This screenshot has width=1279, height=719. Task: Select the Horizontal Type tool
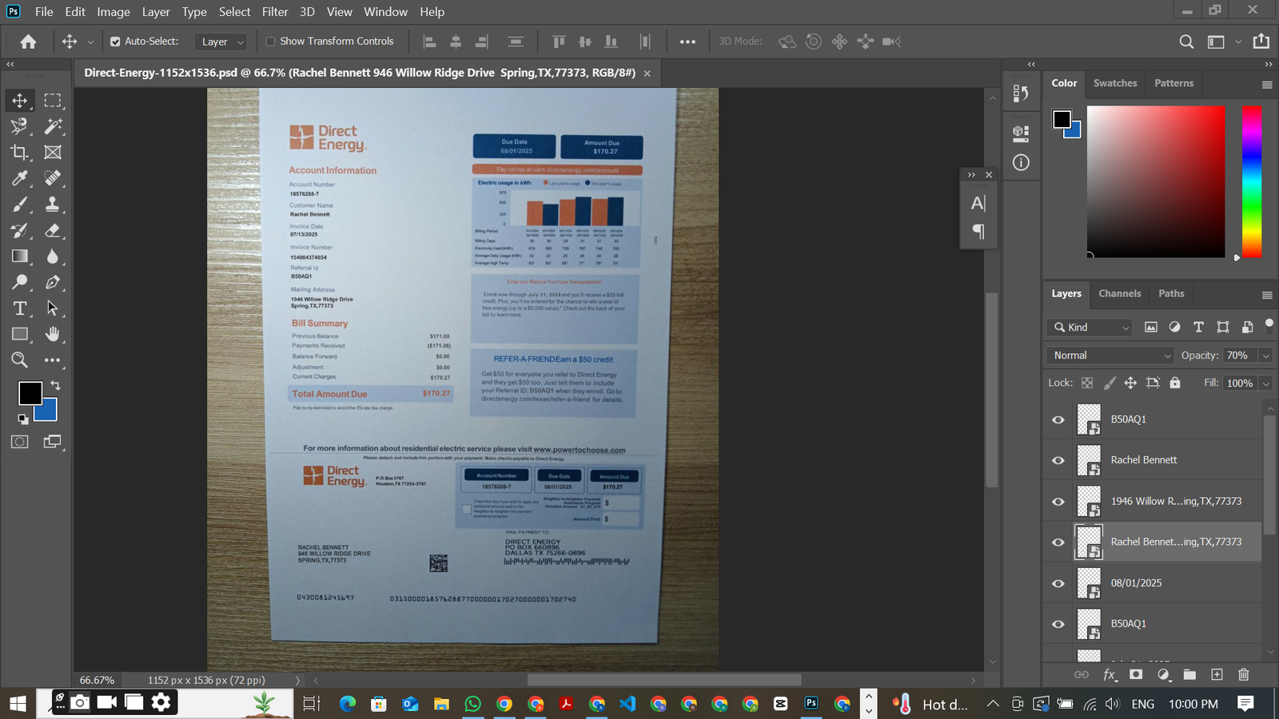[19, 308]
